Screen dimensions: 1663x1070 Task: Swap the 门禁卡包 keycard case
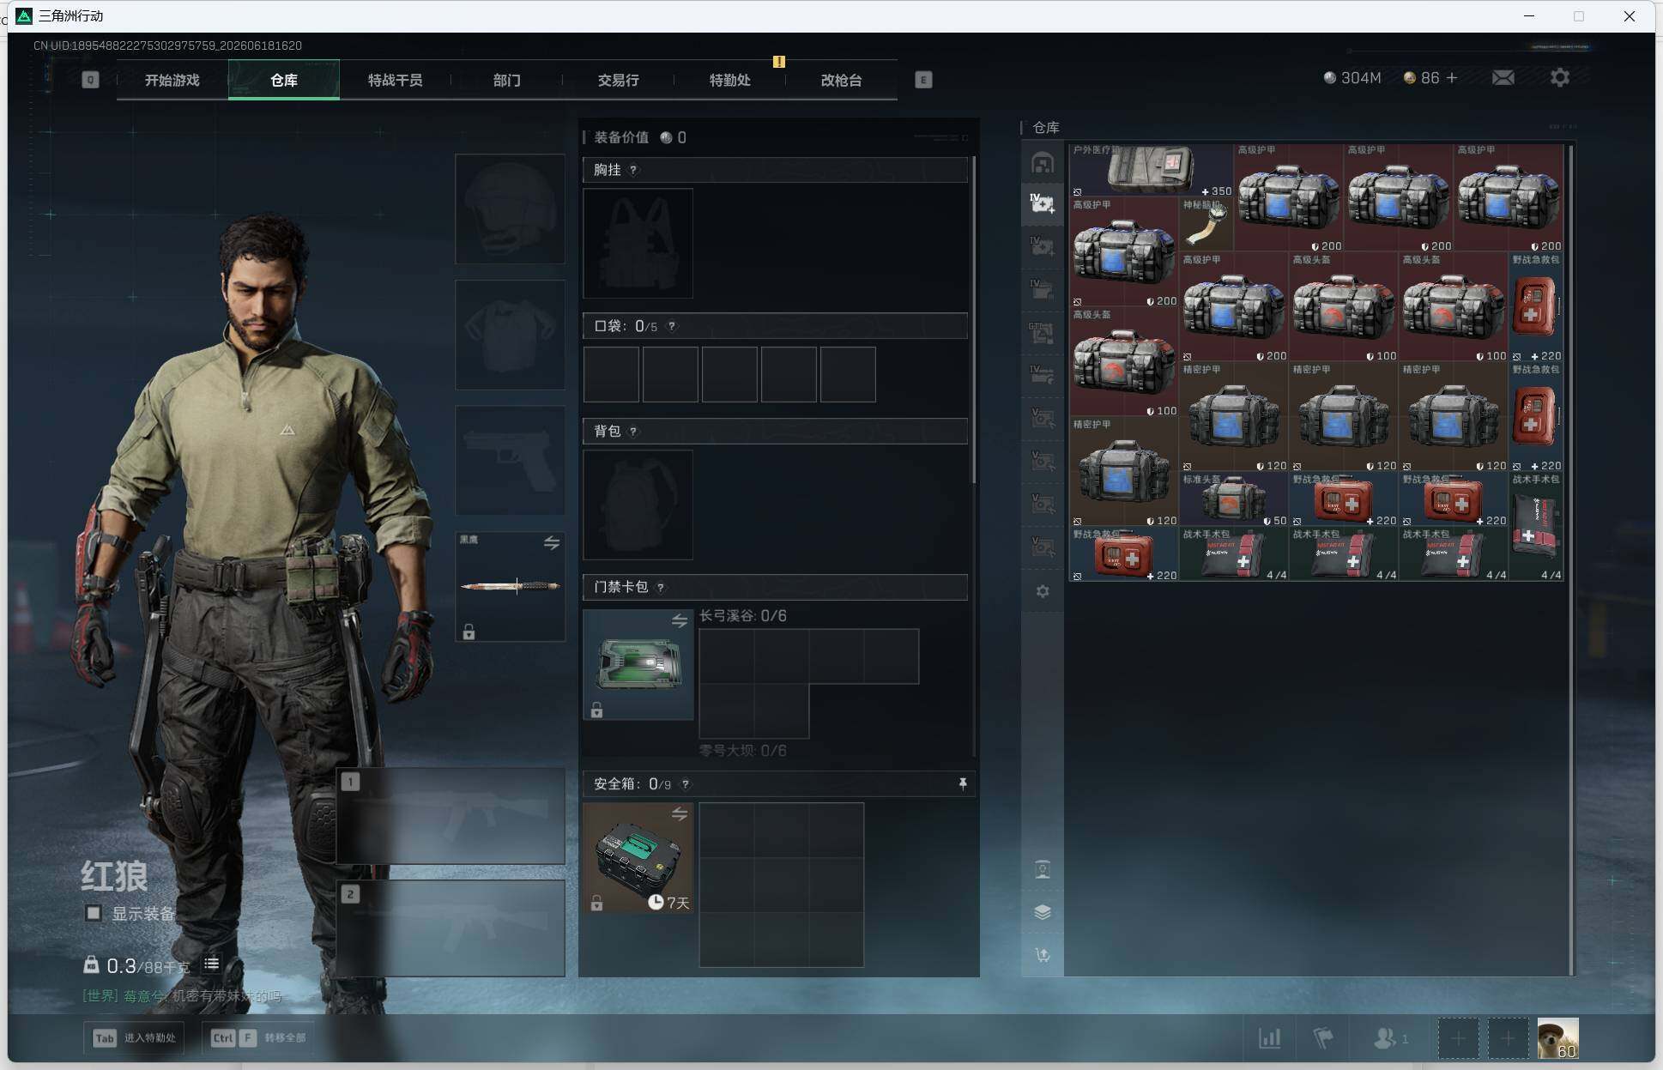click(x=680, y=620)
